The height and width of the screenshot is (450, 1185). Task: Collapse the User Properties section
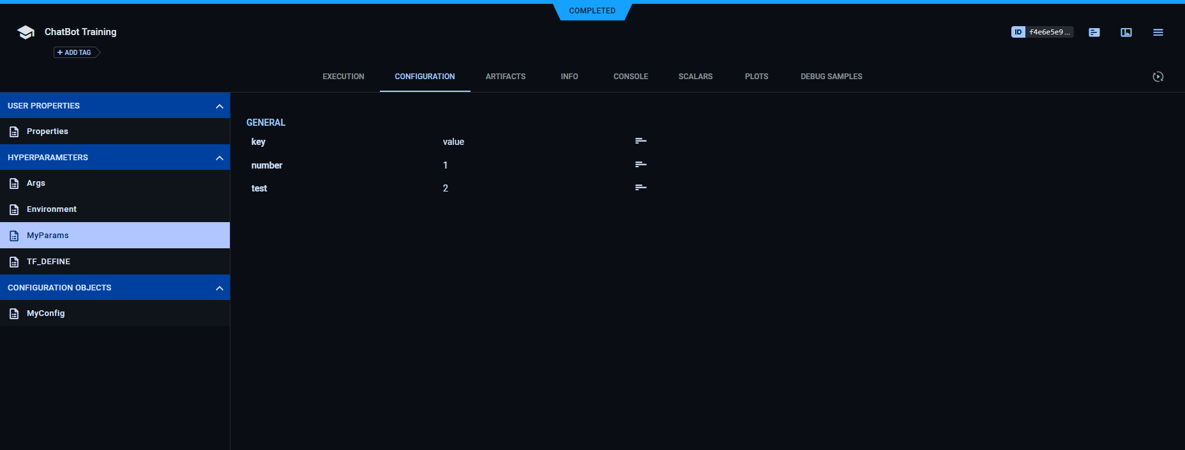pyautogui.click(x=219, y=106)
